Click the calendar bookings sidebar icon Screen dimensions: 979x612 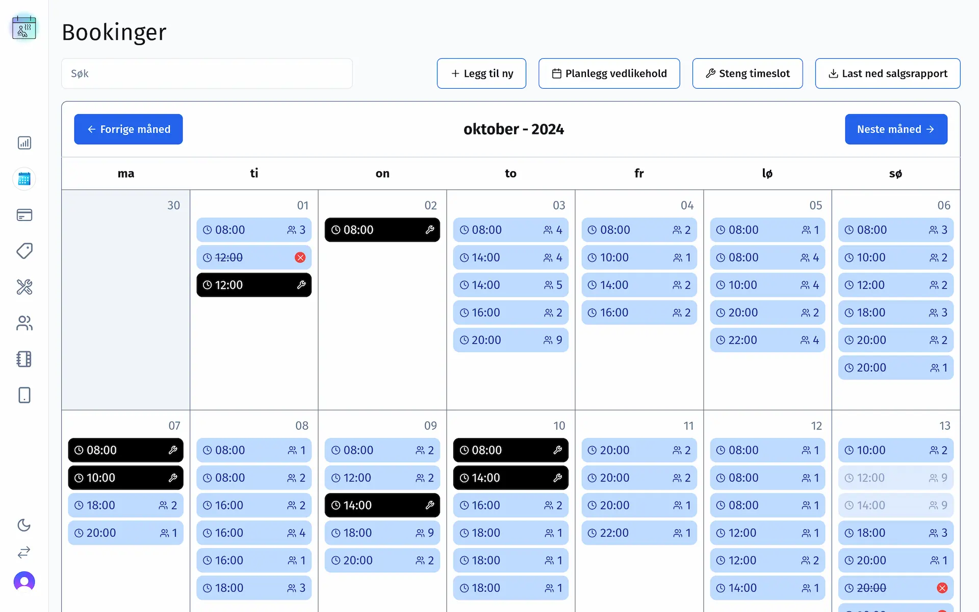[24, 179]
